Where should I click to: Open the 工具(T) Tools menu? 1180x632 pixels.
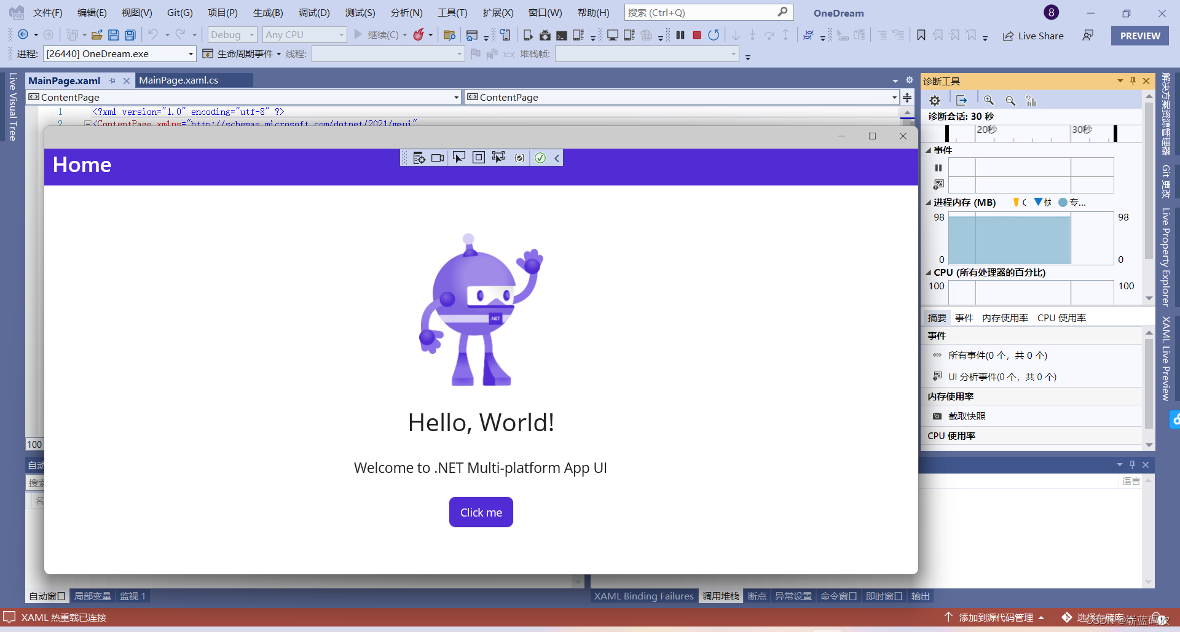(452, 12)
